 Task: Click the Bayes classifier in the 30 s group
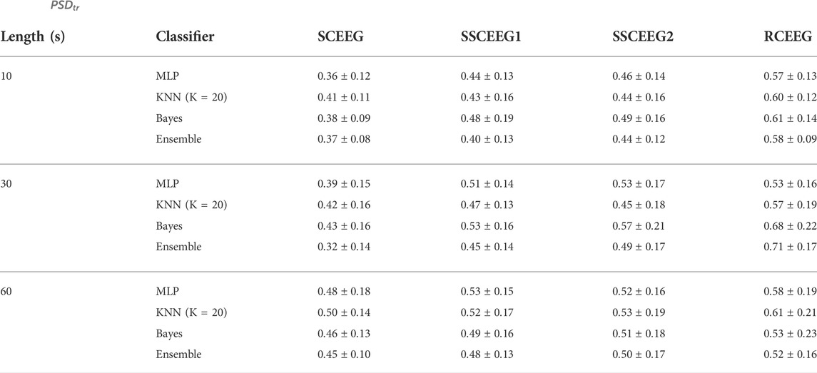point(169,226)
